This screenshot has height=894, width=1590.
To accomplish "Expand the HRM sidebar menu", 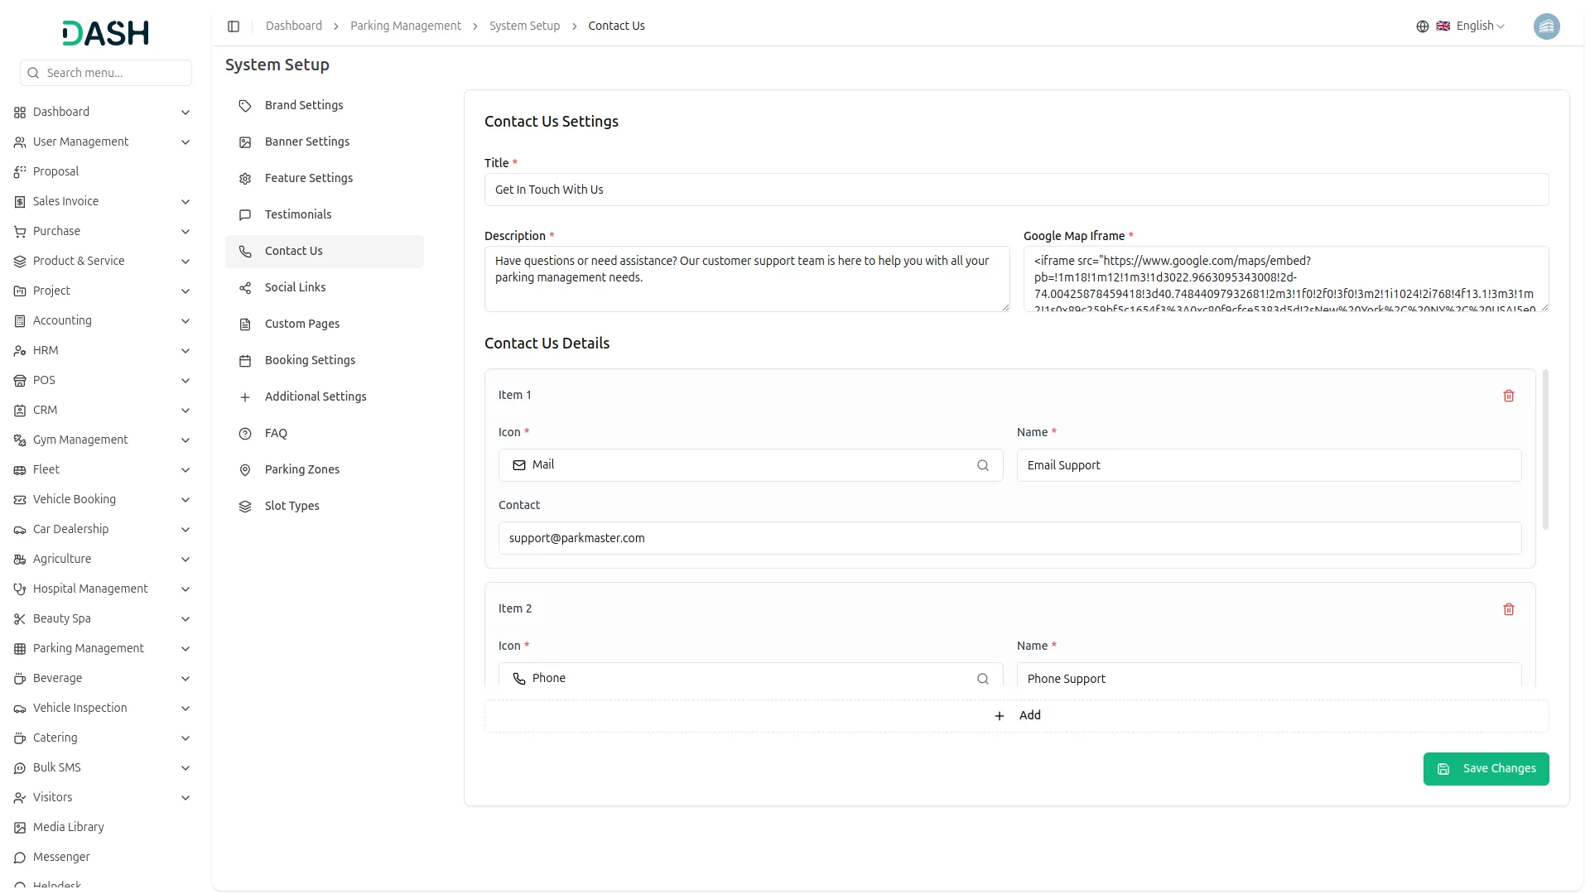I will 185,351.
